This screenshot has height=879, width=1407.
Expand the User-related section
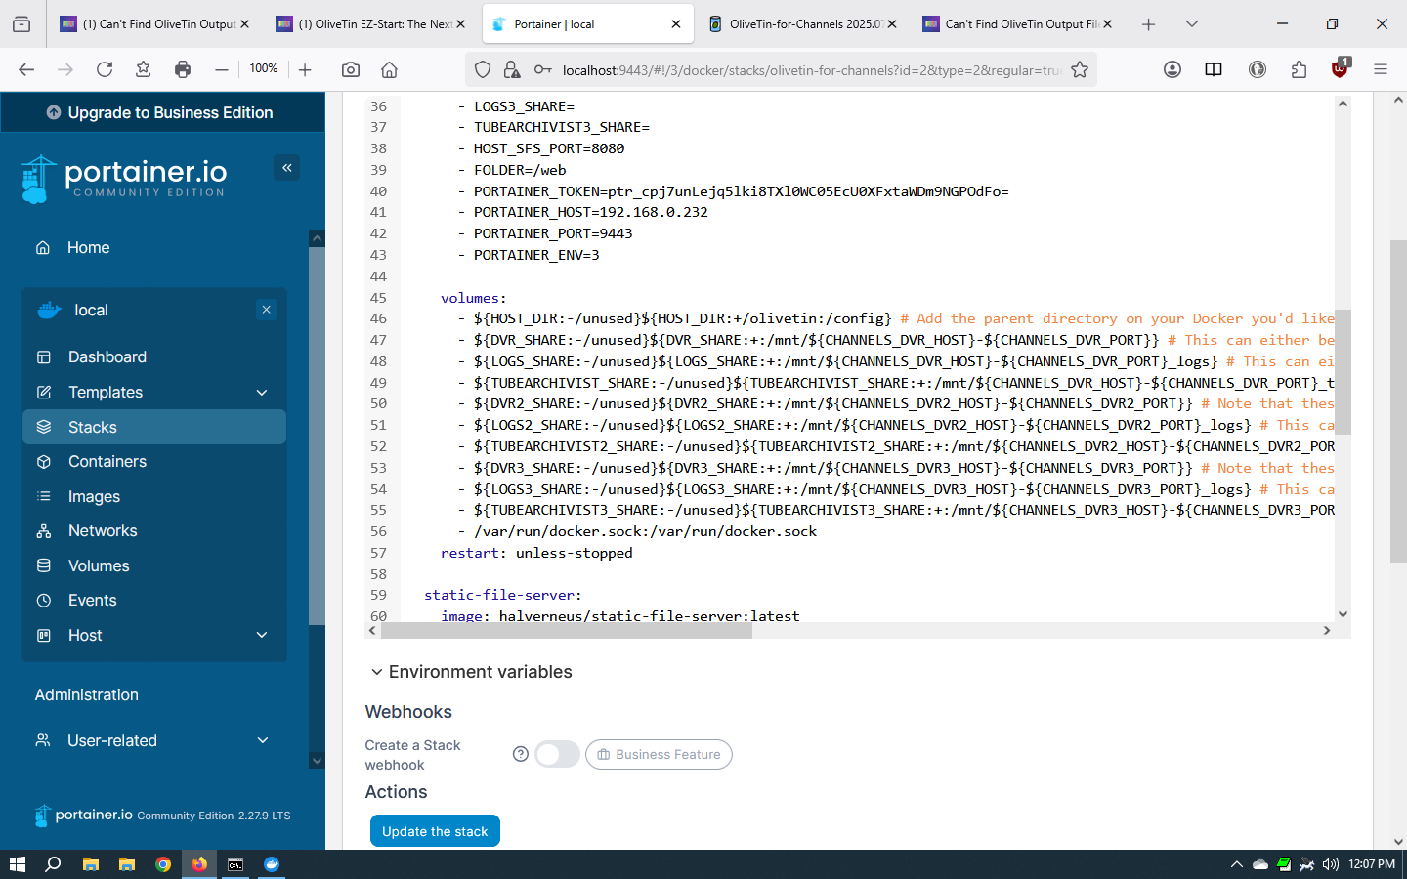coord(262,740)
